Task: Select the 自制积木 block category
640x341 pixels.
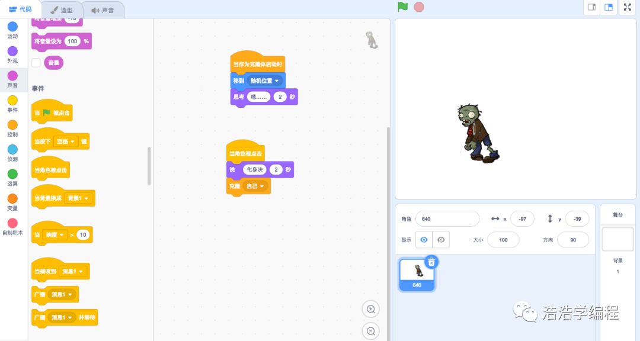Action: pos(12,227)
